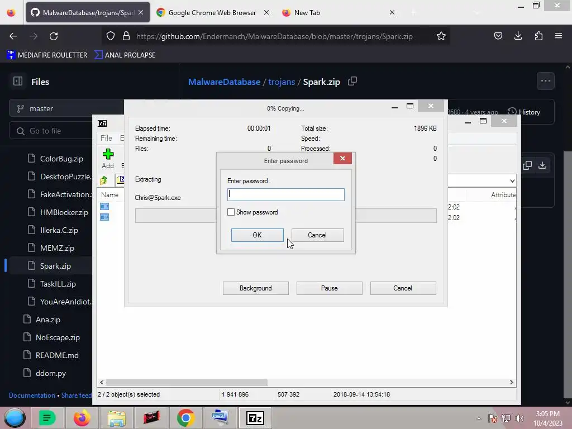Viewport: 572px width, 429px height.
Task: Open File Explorer from taskbar
Action: click(x=117, y=418)
